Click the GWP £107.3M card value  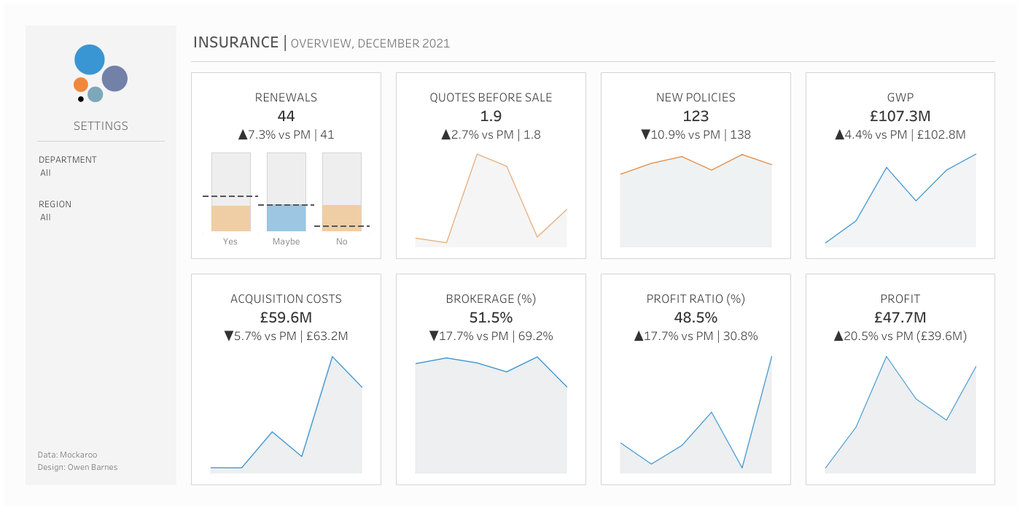900,116
